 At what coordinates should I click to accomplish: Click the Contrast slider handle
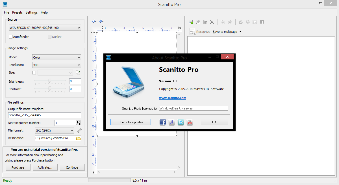pos(50,89)
